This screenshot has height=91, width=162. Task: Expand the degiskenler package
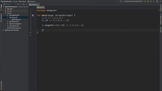pos(8,15)
